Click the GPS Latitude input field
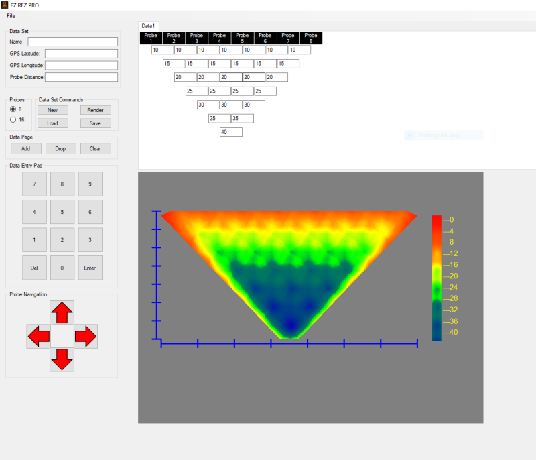 pos(81,54)
